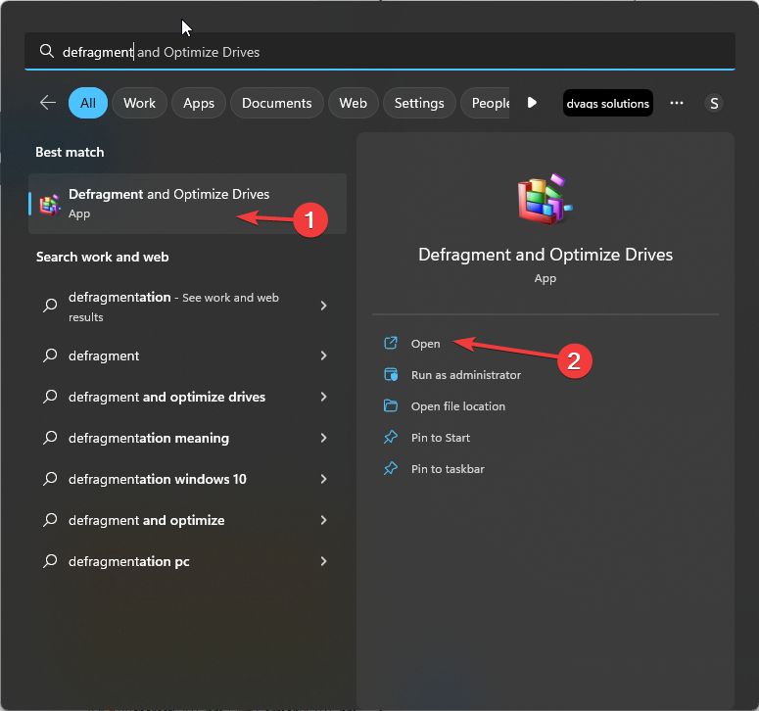Select 'defragmentation windows 10' suggestion text
Viewport: 759px width, 711px height.
[x=158, y=479]
